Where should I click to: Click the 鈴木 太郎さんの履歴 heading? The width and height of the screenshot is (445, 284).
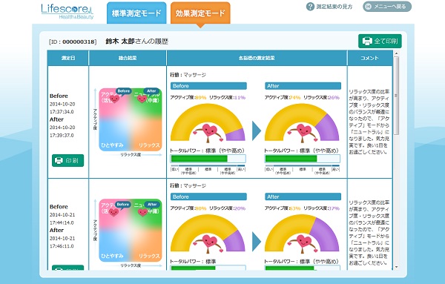tap(136, 42)
